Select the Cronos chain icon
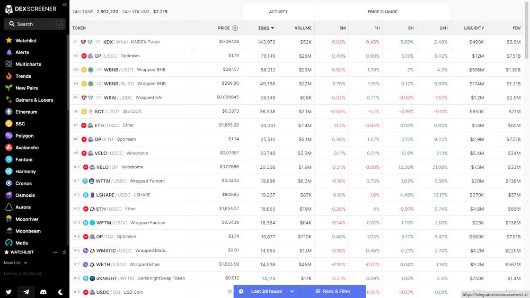 point(9,183)
